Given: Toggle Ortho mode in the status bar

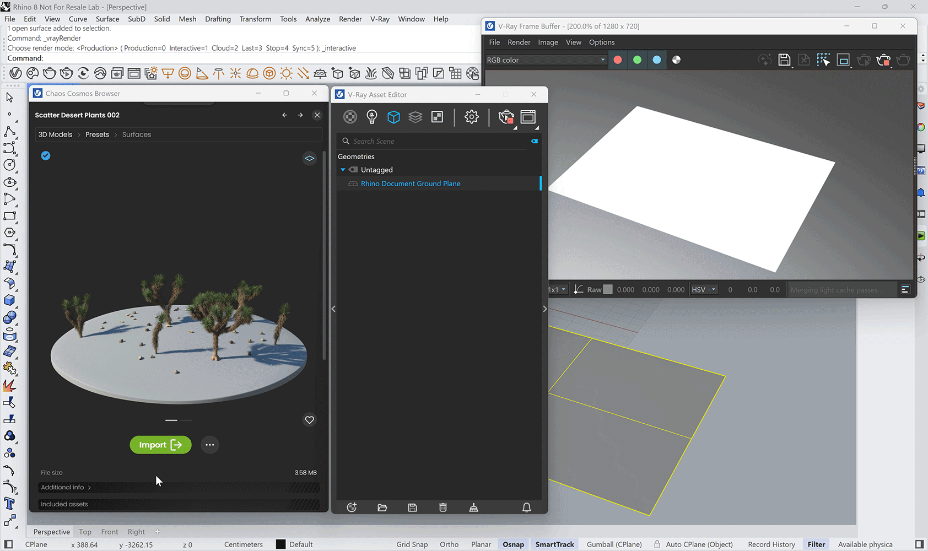Looking at the screenshot, I should pos(449,544).
